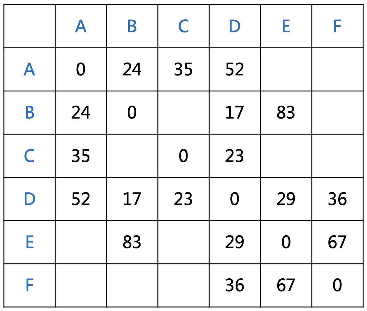The width and height of the screenshot is (367, 311).
Task: Select value 36 in row F
Action: (x=235, y=285)
